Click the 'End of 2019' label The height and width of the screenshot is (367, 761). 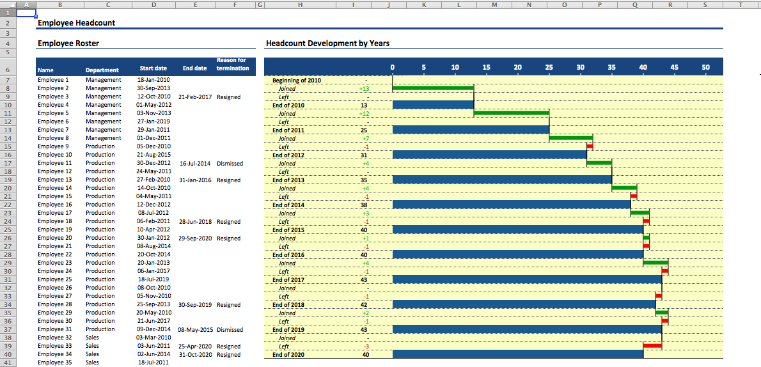(x=288, y=329)
